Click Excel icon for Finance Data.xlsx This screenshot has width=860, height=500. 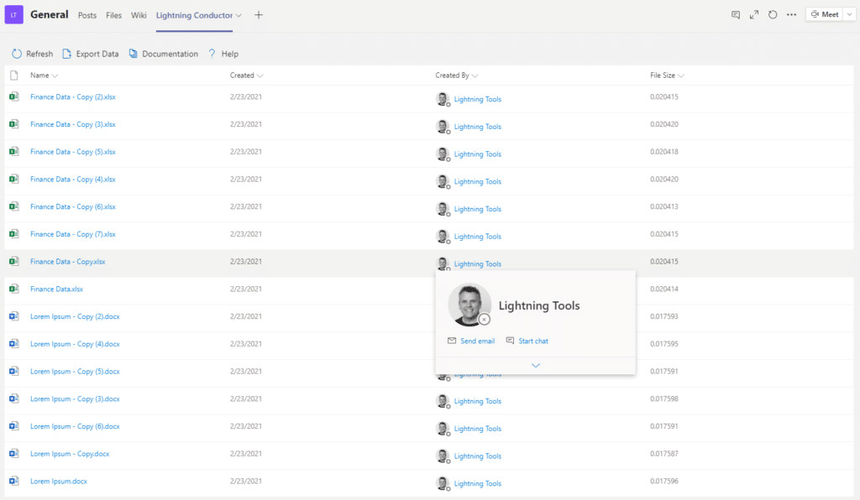[x=13, y=289]
